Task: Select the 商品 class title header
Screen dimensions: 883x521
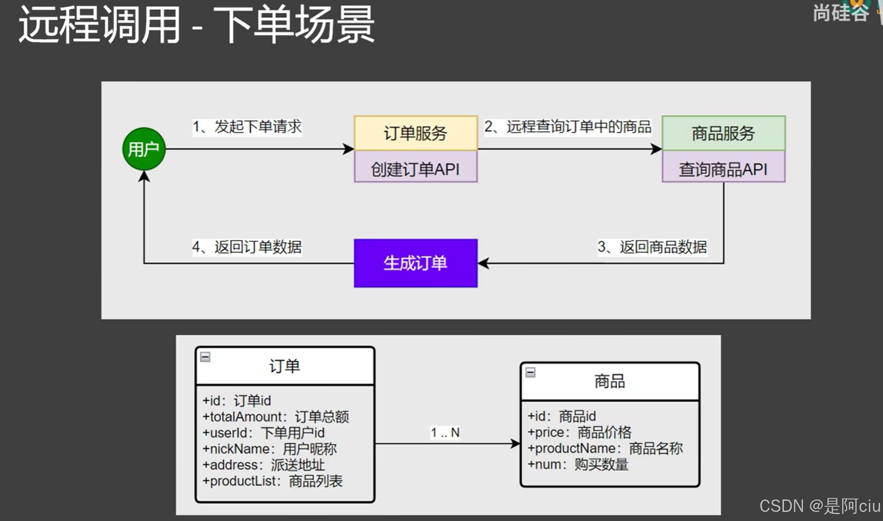Action: tap(609, 381)
